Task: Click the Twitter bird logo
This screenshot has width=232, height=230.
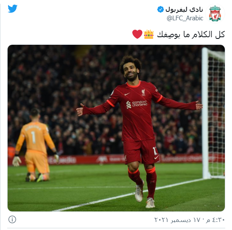Action: click(12, 8)
